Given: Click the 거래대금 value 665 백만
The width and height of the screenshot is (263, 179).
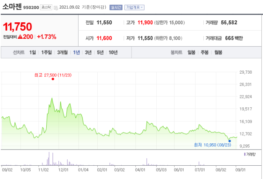Looking at the screenshot, I should click(x=234, y=38).
